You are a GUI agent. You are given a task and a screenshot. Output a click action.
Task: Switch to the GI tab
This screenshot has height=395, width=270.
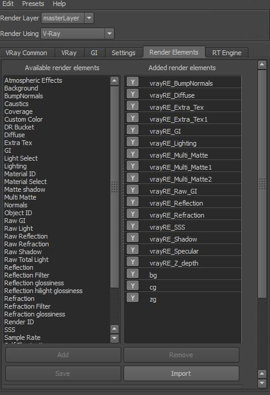(x=94, y=53)
